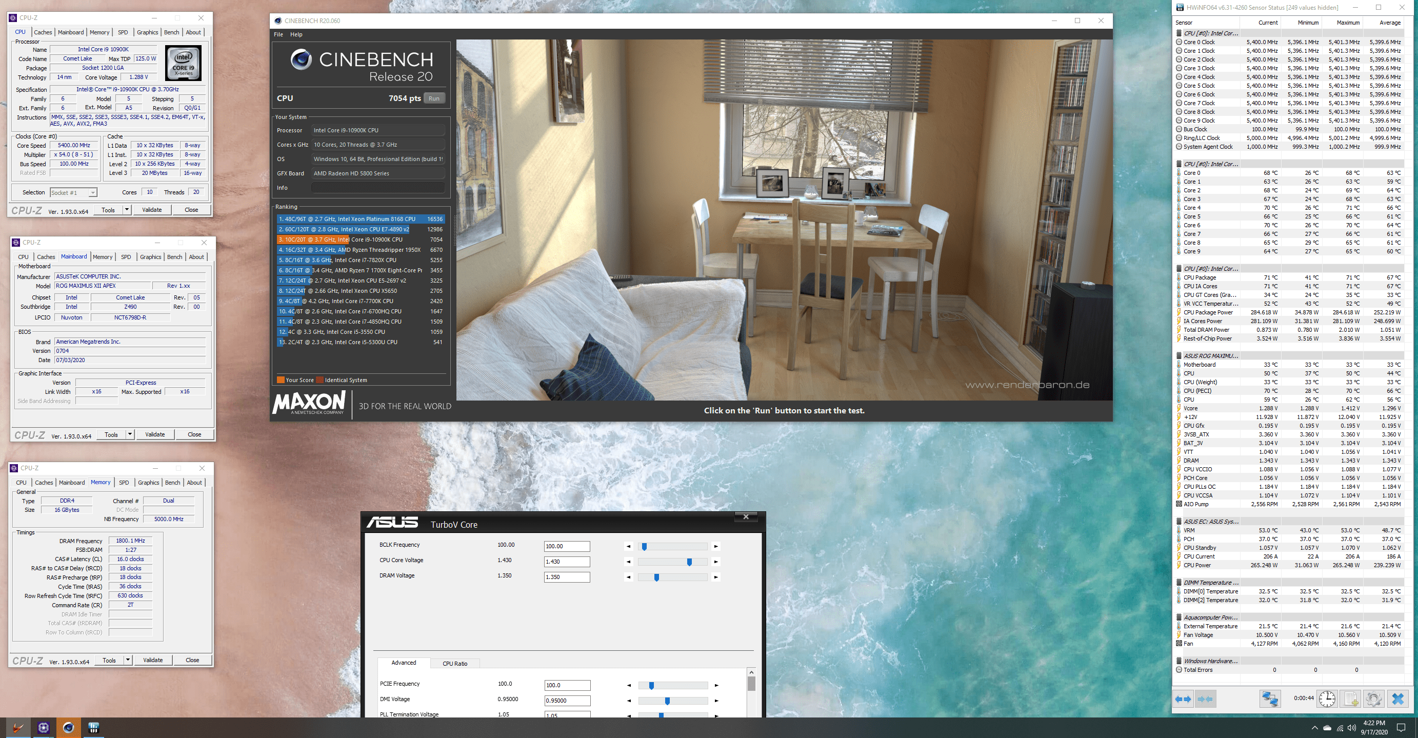Click Run button next to 7054 pts

434,98
